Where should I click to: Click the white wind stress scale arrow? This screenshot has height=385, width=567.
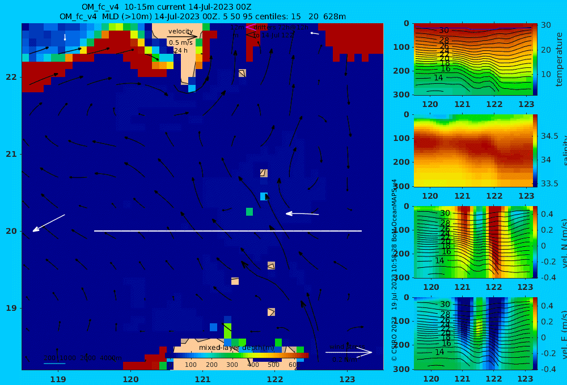(x=349, y=352)
